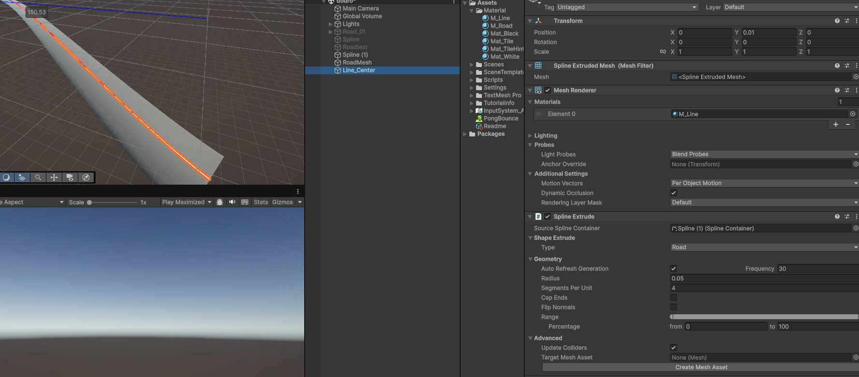
Task: Click the magnifier search tool in scene overlay
Action: tap(38, 177)
